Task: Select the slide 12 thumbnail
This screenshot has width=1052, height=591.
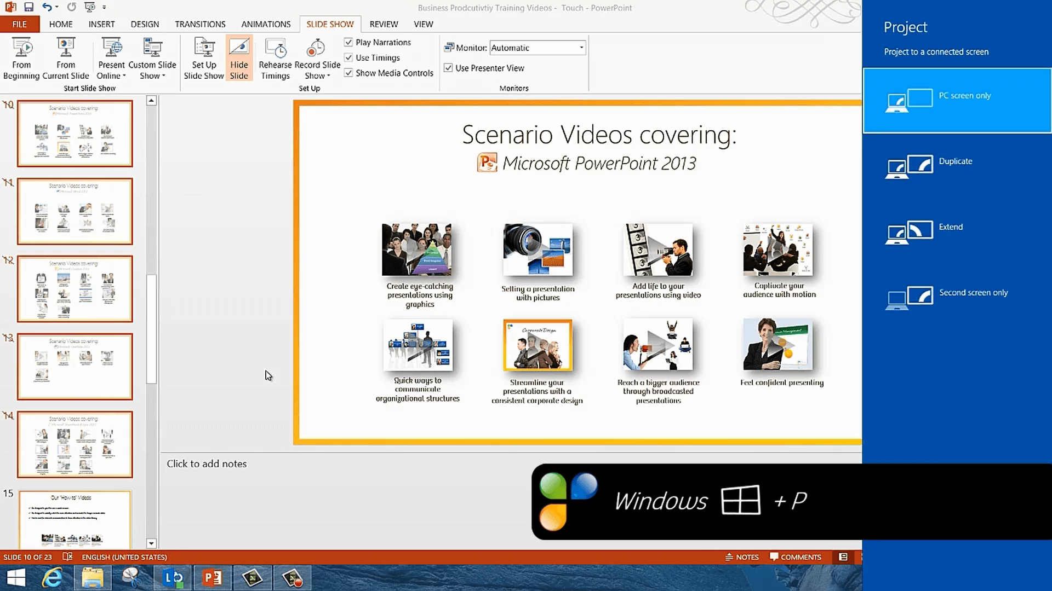Action: pyautogui.click(x=75, y=288)
